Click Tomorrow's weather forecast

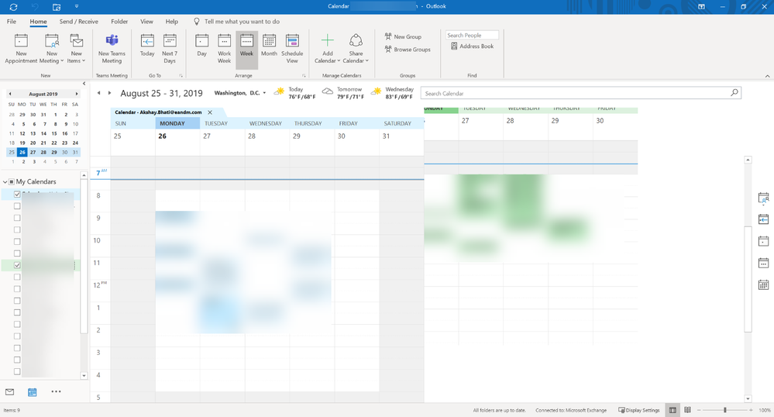(344, 93)
